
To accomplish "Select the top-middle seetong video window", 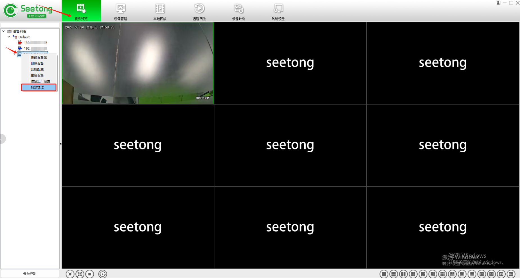I will click(290, 63).
